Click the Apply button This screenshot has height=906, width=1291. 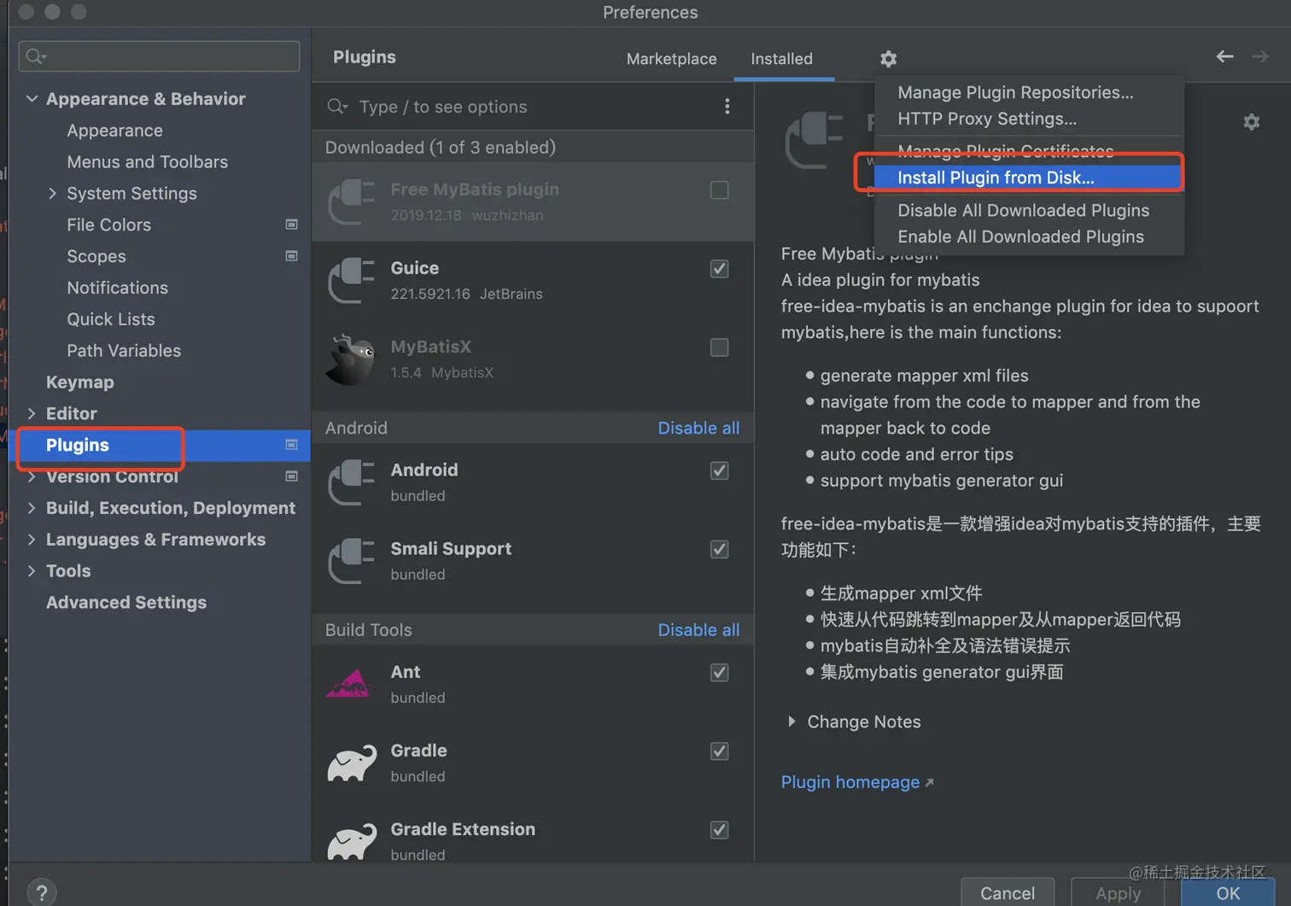(x=1118, y=892)
